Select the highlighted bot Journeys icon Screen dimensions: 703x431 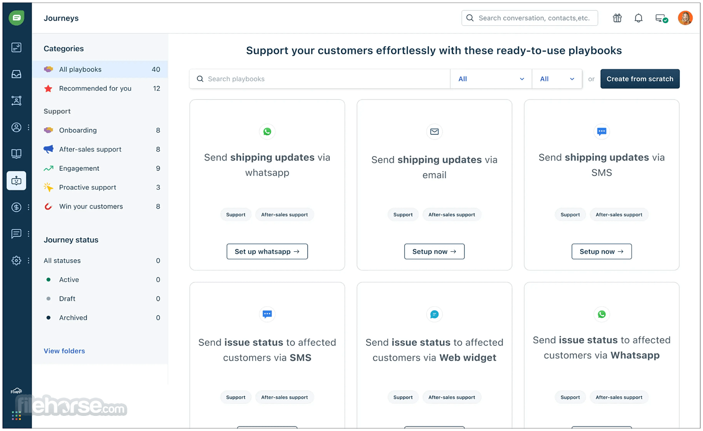point(17,180)
